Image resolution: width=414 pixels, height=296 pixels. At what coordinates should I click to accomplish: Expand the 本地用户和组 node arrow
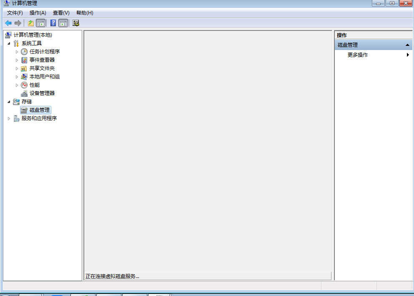[17, 77]
